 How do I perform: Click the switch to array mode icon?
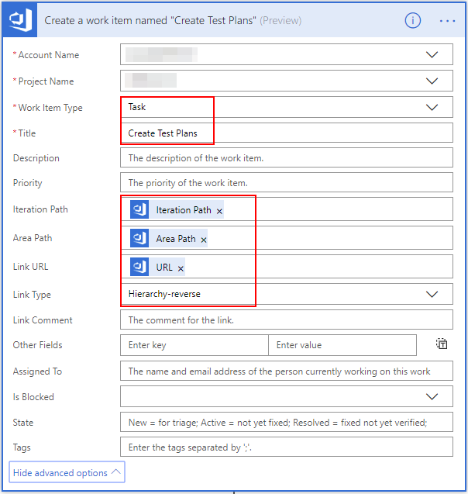point(442,344)
